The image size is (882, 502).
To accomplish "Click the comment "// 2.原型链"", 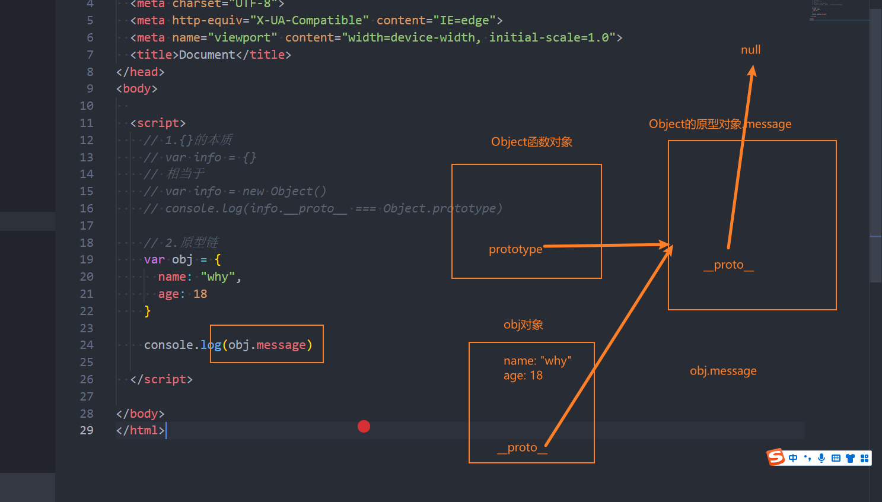I will click(182, 243).
